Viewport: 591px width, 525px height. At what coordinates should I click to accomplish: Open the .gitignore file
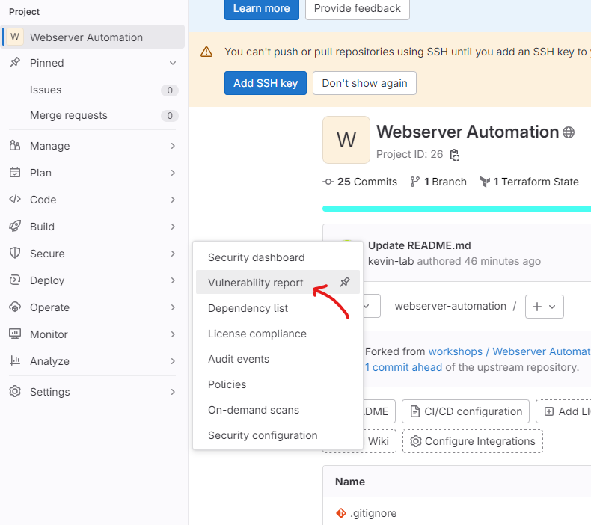coord(373,513)
